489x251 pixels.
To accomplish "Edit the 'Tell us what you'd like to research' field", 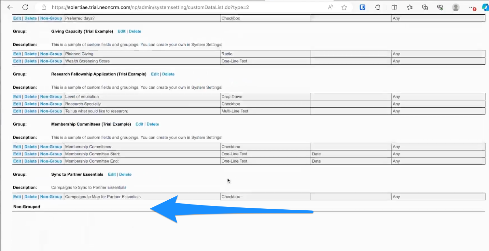I will pyautogui.click(x=17, y=111).
